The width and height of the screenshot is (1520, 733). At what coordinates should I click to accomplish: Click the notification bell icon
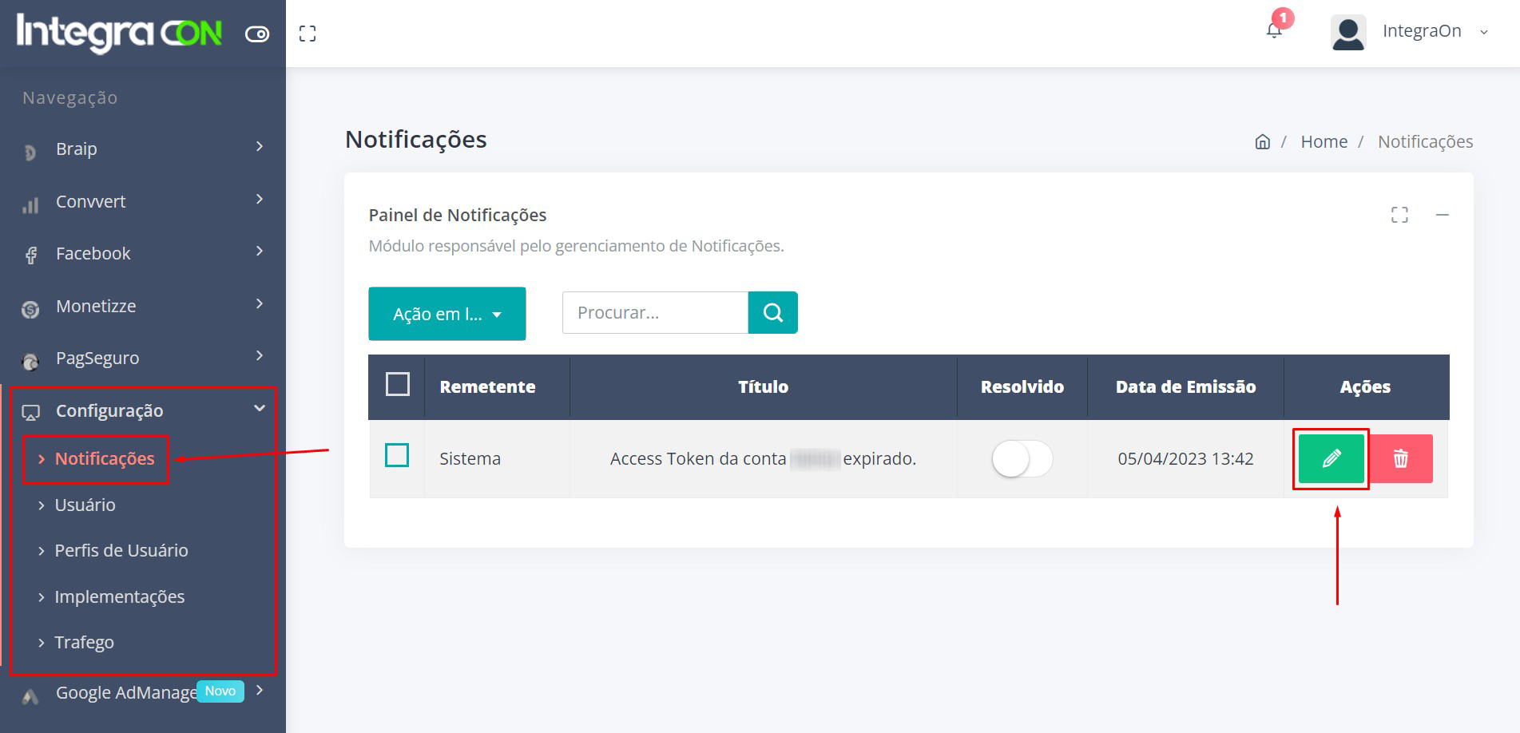[x=1274, y=31]
